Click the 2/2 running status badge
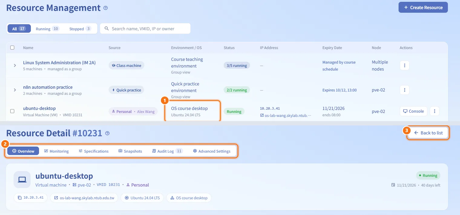Screen dimensions: 460x215 tap(237, 90)
